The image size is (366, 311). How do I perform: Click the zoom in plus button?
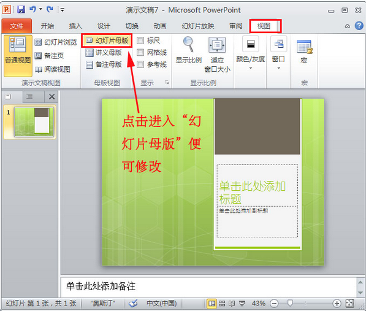tap(337, 304)
